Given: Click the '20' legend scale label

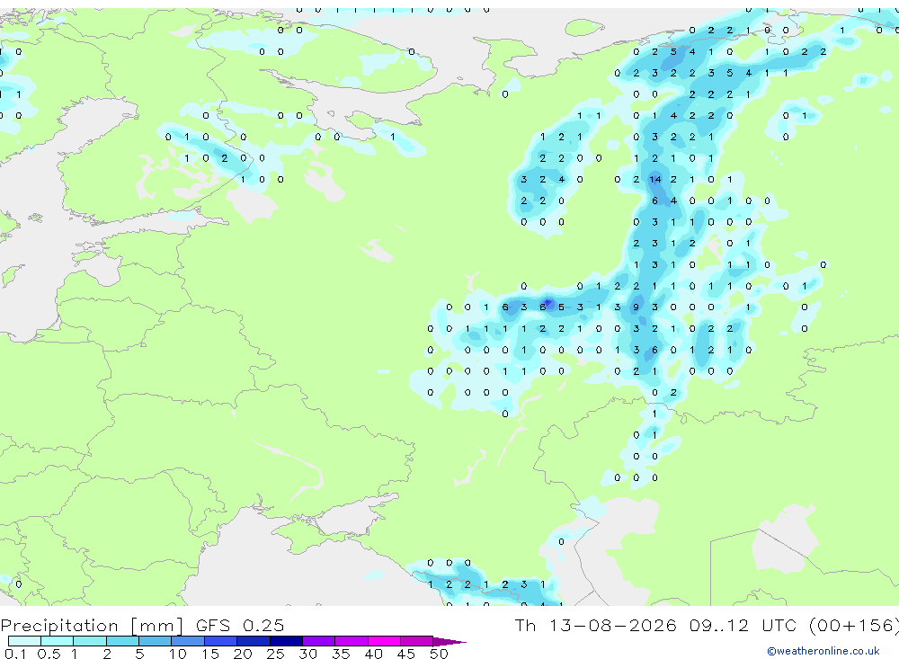Looking at the screenshot, I should click(243, 654).
